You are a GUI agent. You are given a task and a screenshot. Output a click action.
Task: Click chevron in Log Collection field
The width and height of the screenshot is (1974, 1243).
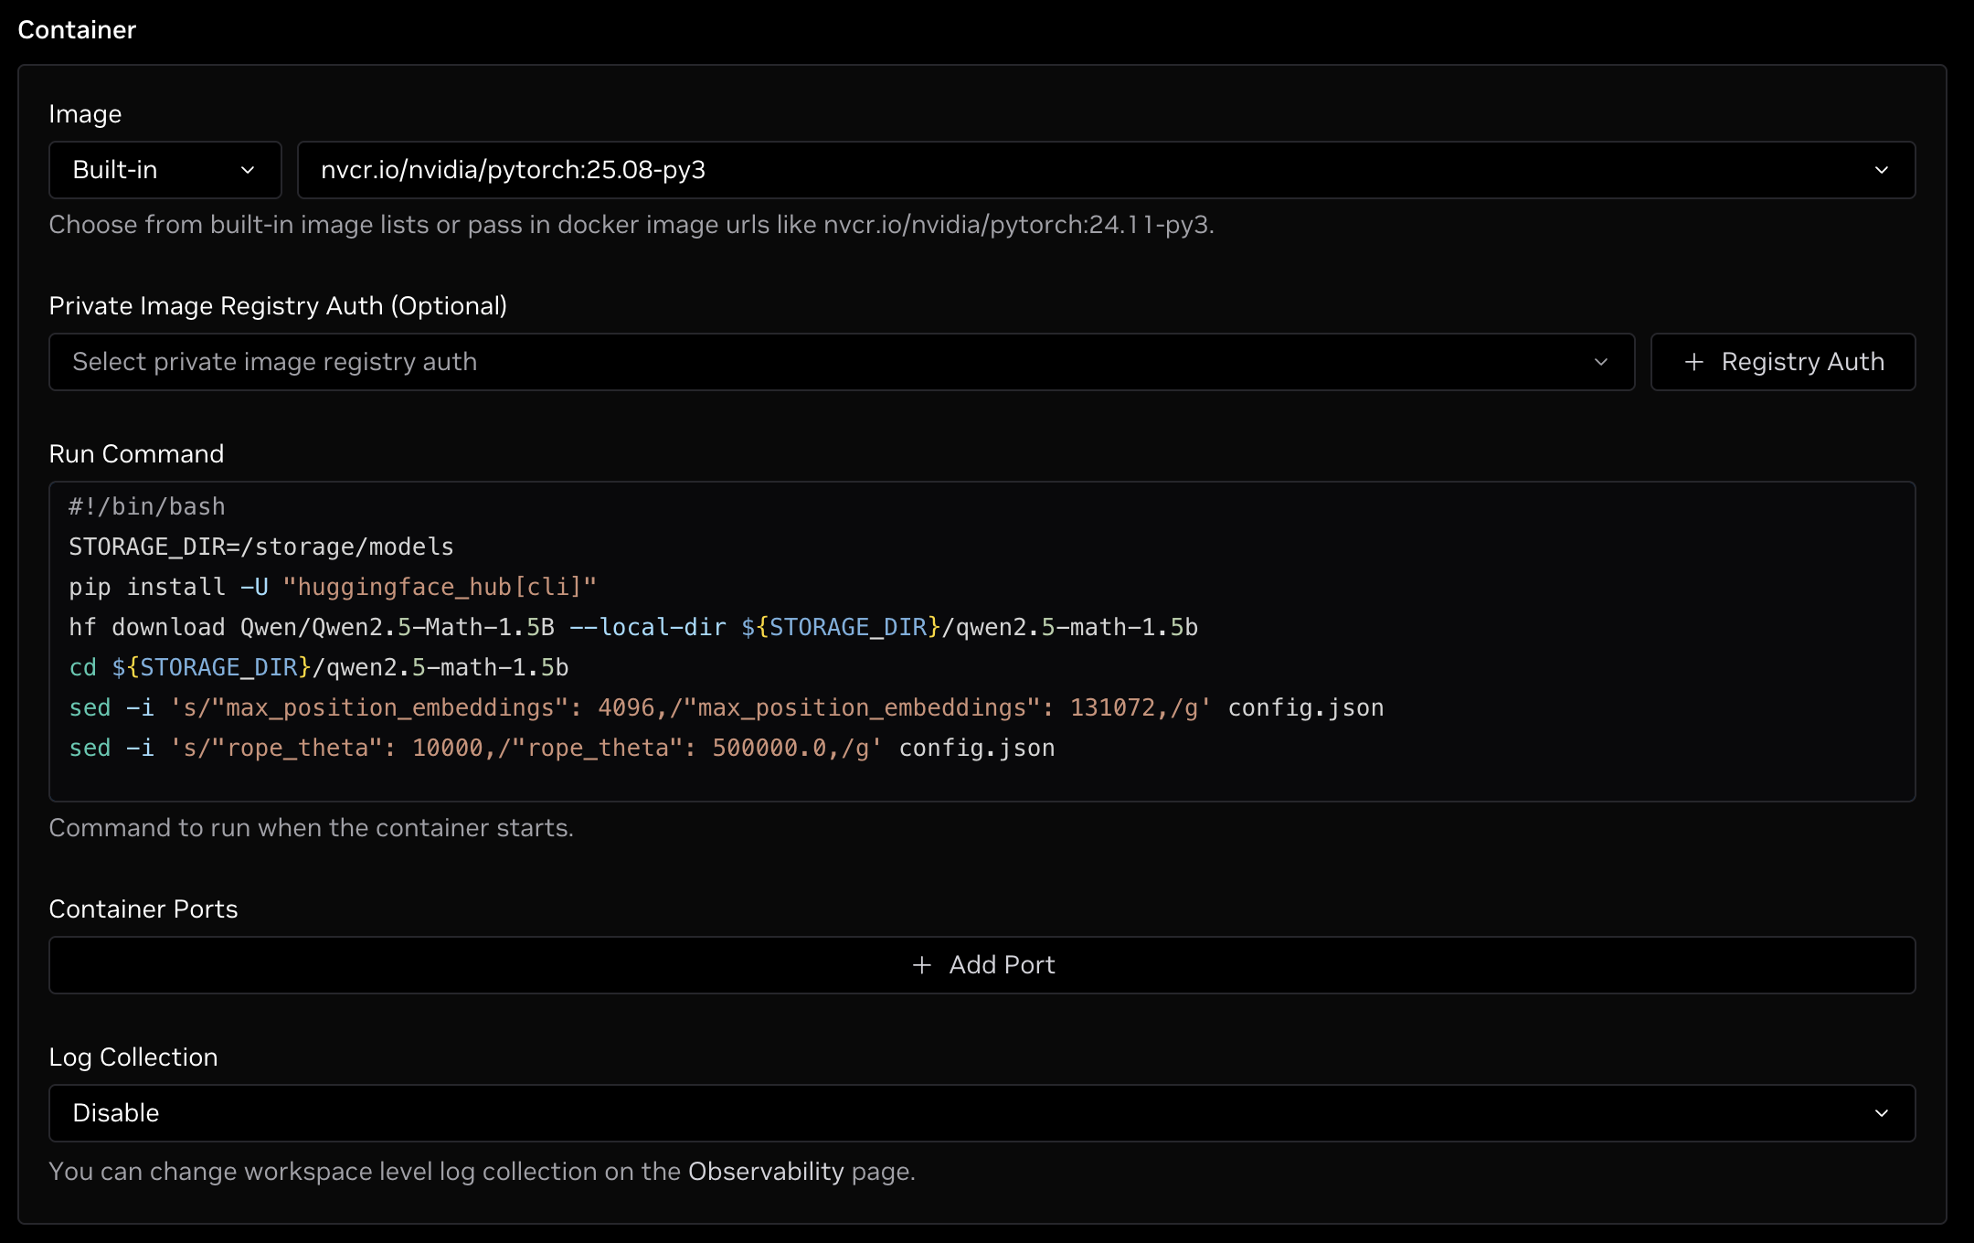(1881, 1113)
